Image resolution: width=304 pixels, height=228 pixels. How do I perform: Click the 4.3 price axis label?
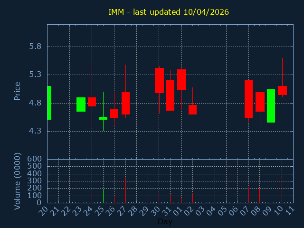coord(35,131)
